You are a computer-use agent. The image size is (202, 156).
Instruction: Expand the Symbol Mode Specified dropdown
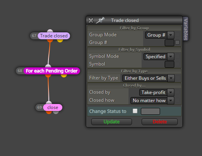click(x=159, y=57)
